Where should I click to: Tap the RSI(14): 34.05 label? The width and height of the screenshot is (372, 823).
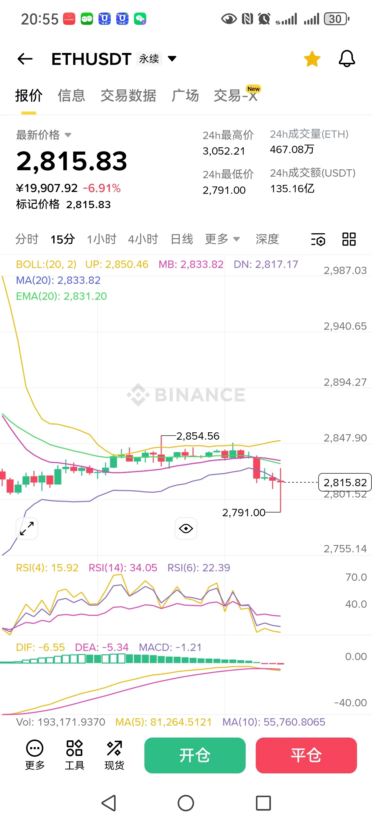pos(123,568)
